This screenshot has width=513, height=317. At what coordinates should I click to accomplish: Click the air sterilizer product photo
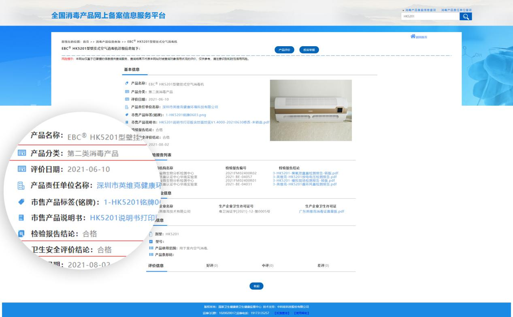(311, 110)
